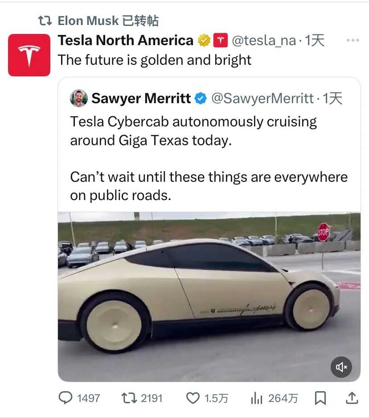Open the reply comment icon
Screen dimensions: 369x418
tap(66, 398)
